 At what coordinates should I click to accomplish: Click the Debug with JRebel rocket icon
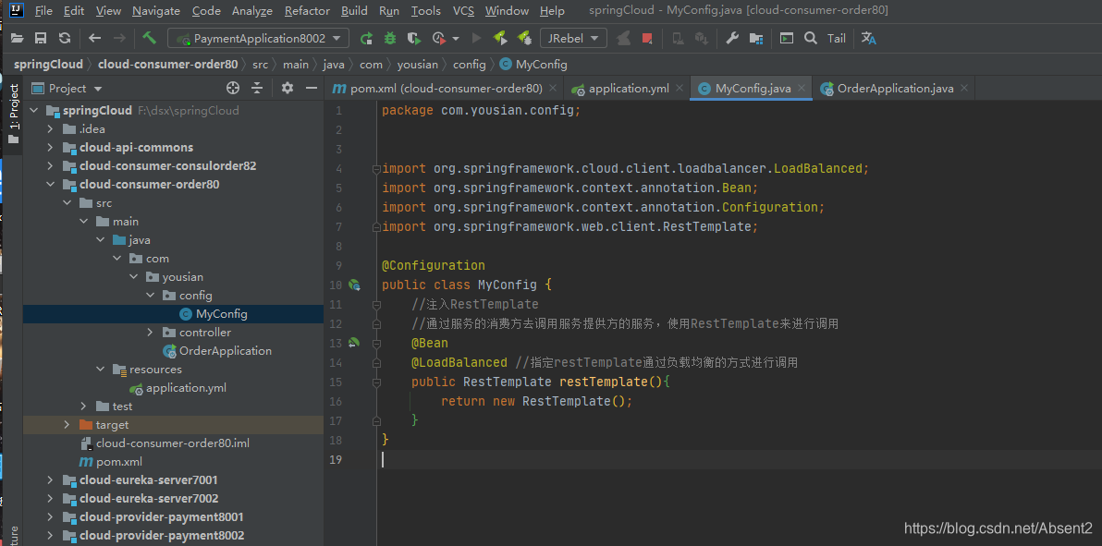click(523, 38)
